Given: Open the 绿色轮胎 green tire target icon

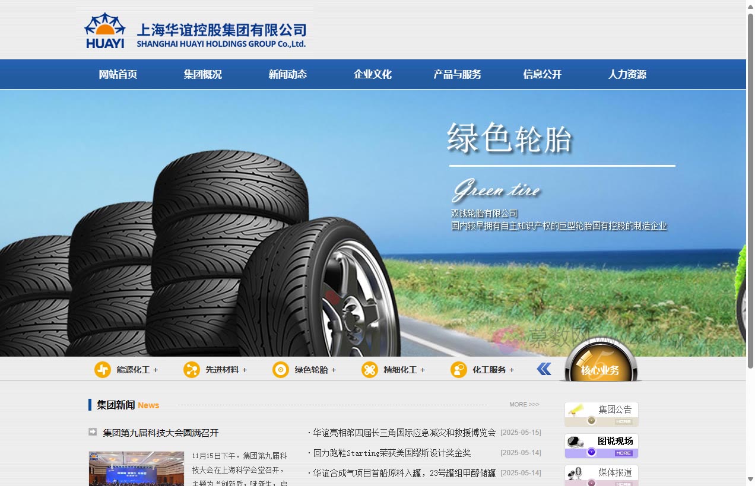Looking at the screenshot, I should (280, 369).
